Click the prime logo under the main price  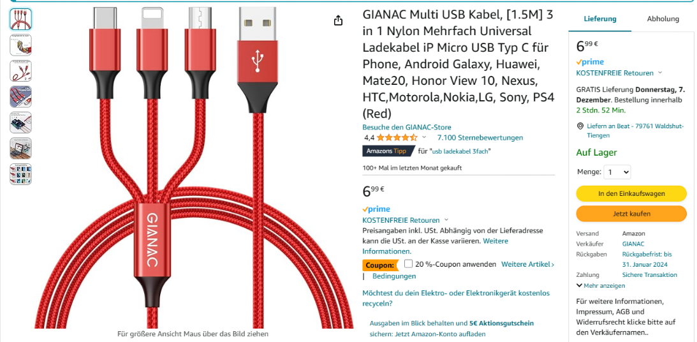[x=376, y=209]
